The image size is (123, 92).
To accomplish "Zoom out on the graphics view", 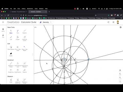I will (120, 78).
